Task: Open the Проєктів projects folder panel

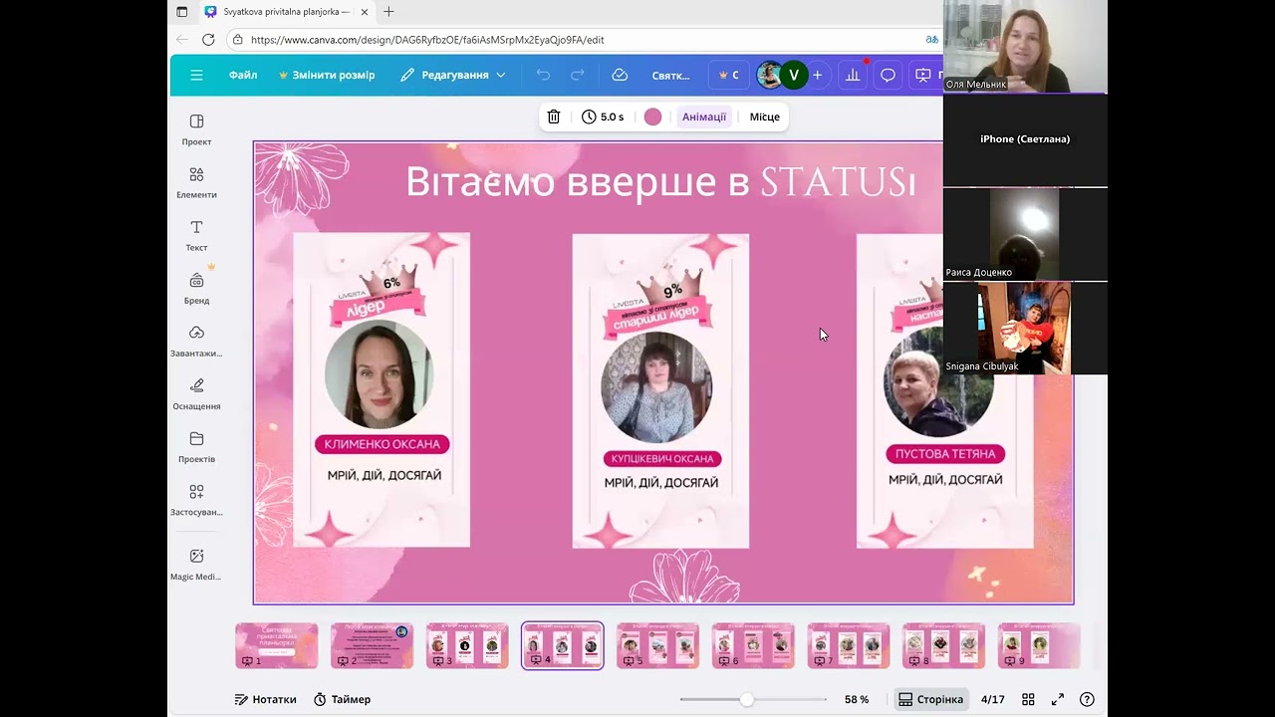Action: tap(196, 446)
